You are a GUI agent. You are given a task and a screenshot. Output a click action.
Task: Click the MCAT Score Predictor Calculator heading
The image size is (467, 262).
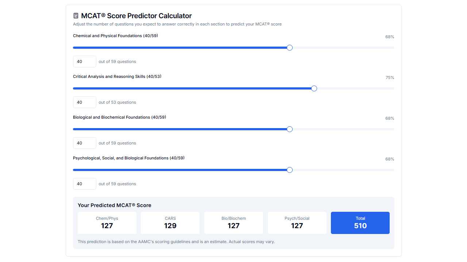click(x=137, y=16)
